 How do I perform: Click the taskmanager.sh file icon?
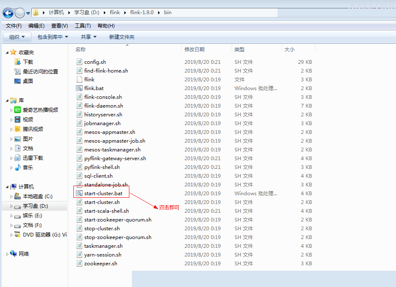pos(79,246)
